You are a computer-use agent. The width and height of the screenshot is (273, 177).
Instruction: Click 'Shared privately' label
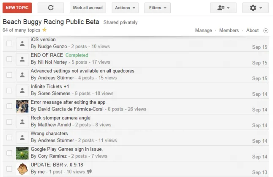[120, 22]
